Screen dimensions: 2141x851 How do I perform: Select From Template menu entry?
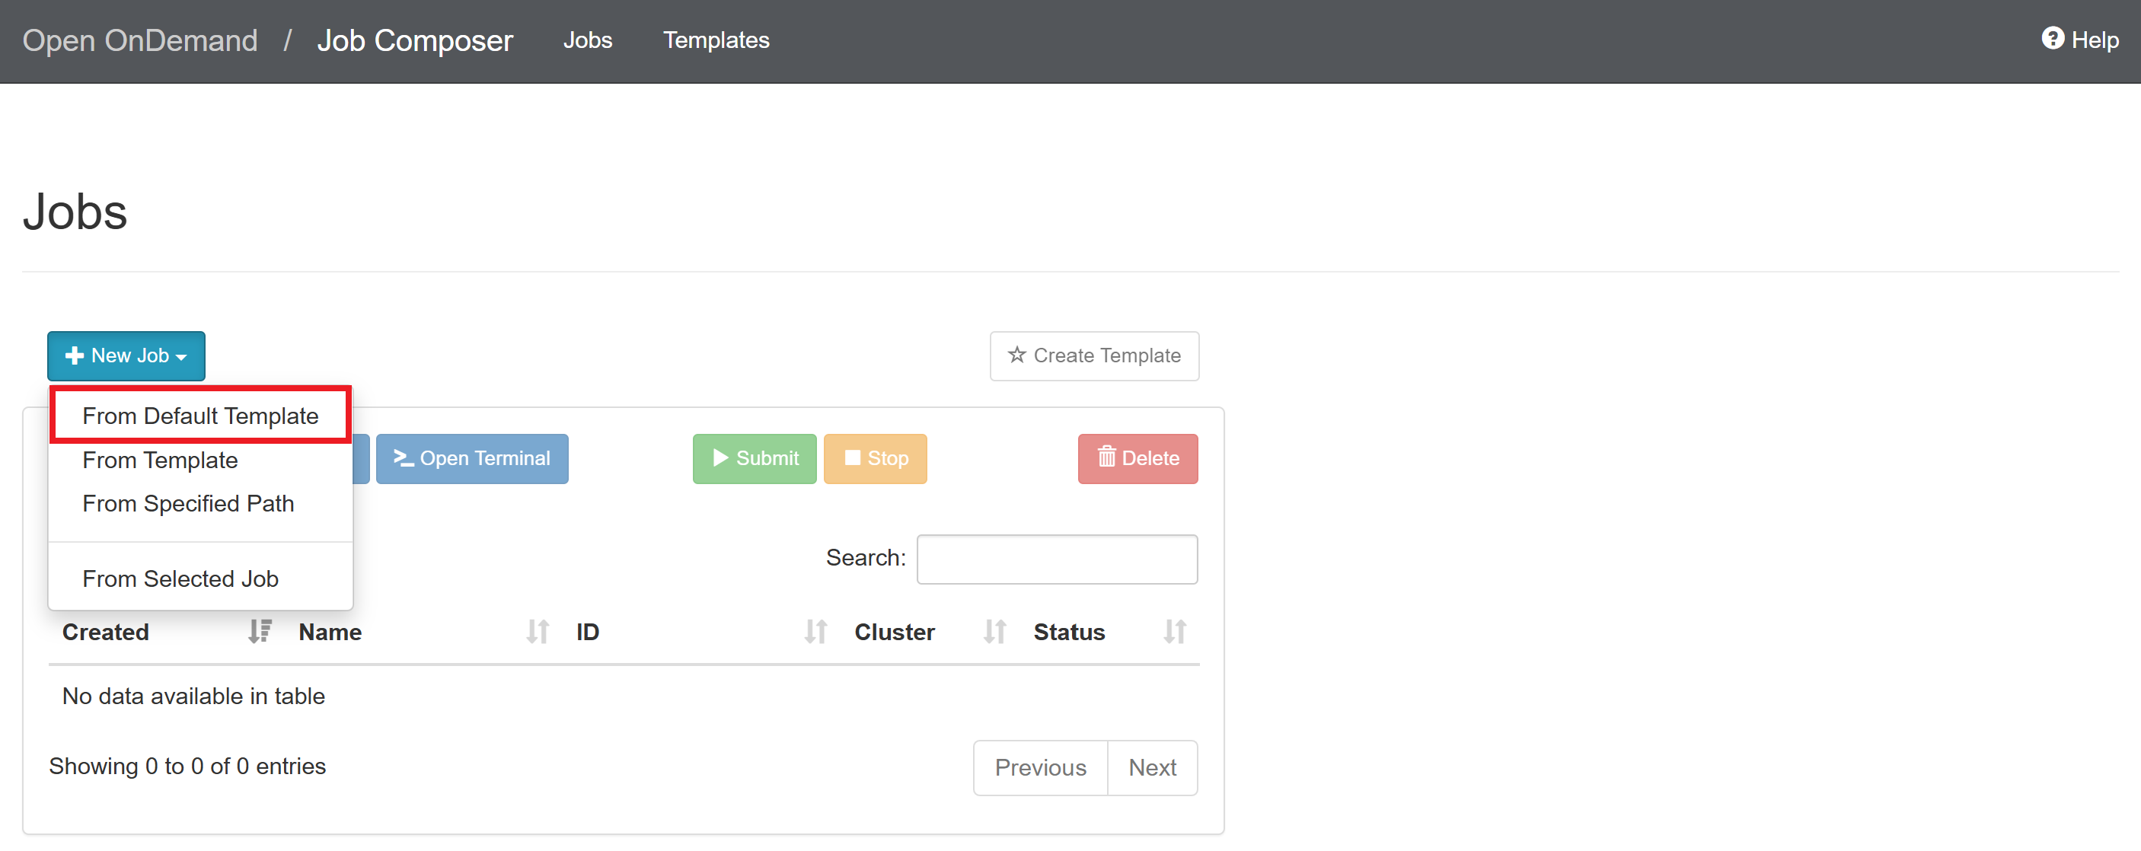point(161,460)
